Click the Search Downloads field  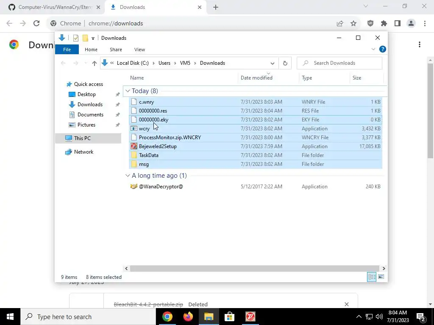(x=339, y=63)
